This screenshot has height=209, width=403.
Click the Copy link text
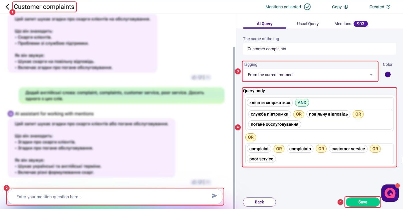[337, 7]
